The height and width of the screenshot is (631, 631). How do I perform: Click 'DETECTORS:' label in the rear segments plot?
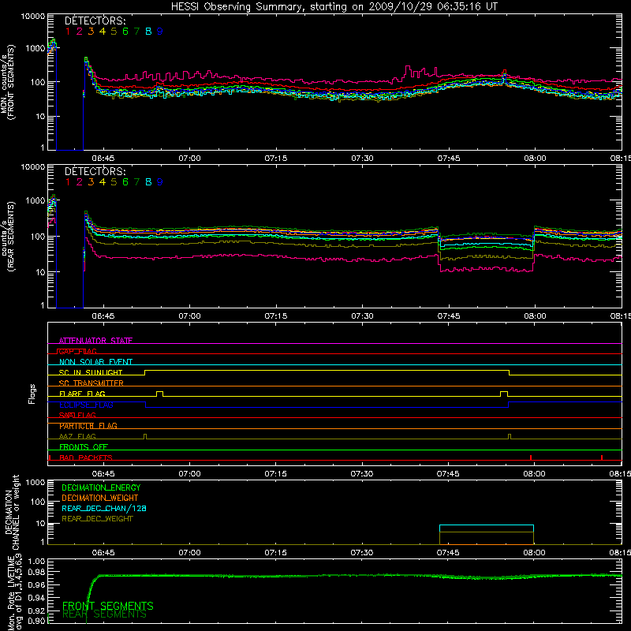pos(95,171)
